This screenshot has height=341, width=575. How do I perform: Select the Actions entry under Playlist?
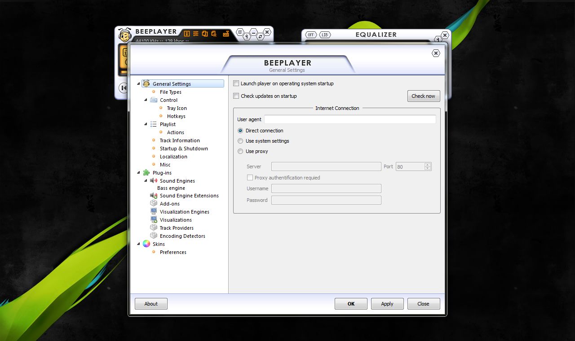coord(176,132)
